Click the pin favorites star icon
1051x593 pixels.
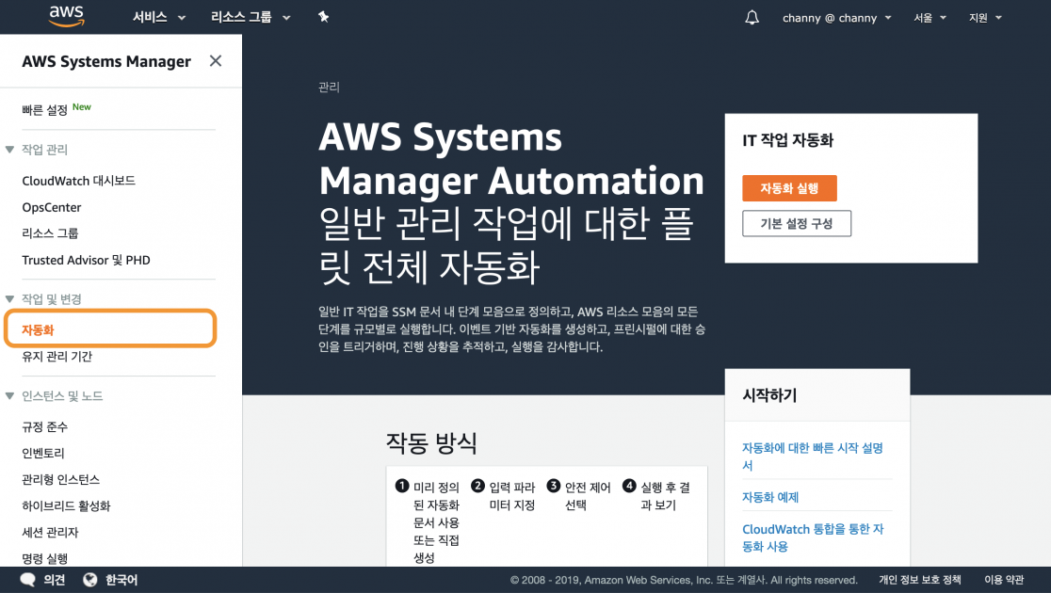pyautogui.click(x=323, y=17)
